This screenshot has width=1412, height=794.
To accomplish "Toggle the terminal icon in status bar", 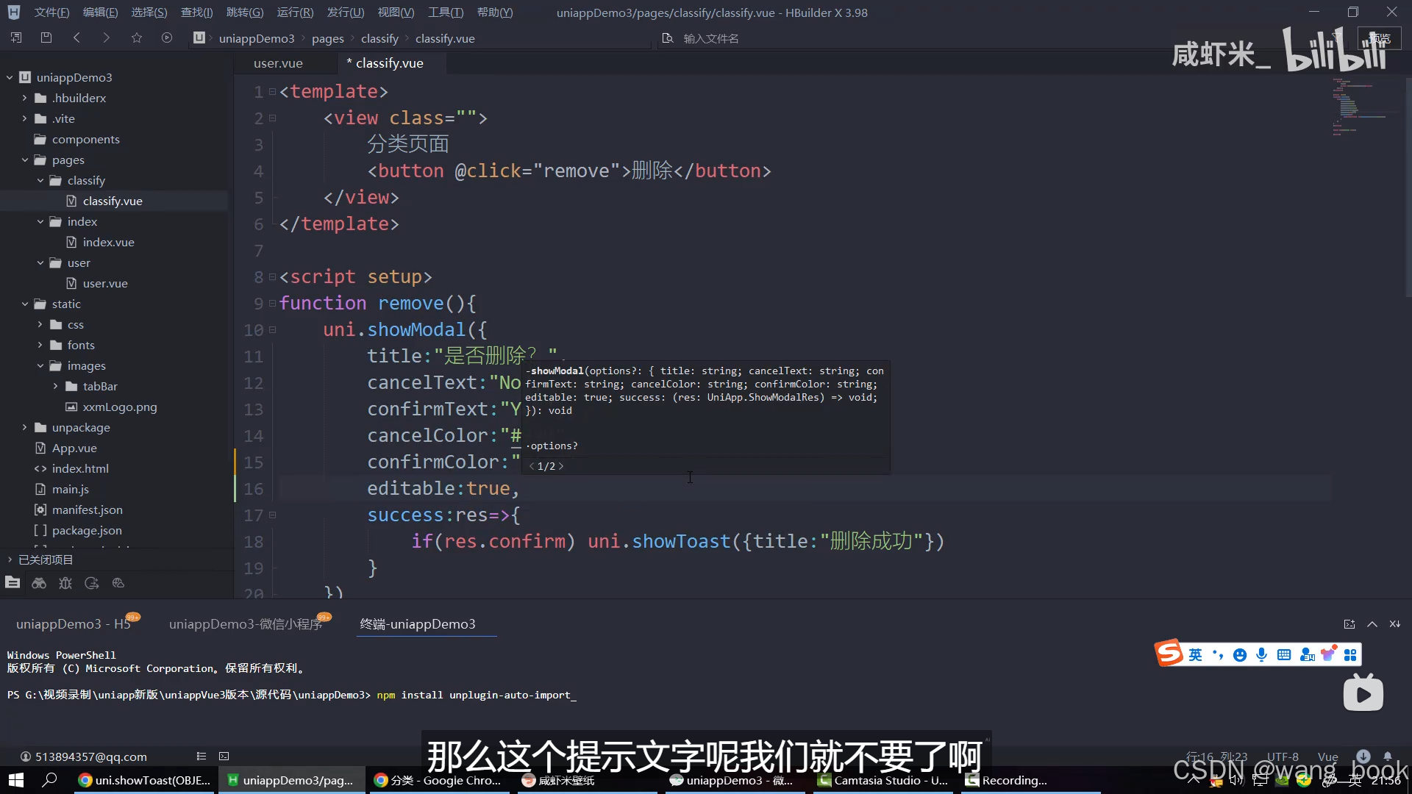I will [x=224, y=756].
